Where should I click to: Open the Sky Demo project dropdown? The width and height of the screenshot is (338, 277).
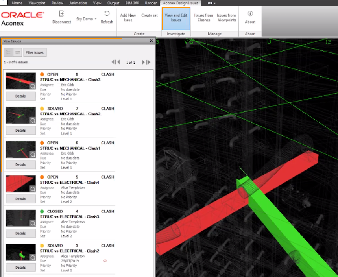coord(86,19)
